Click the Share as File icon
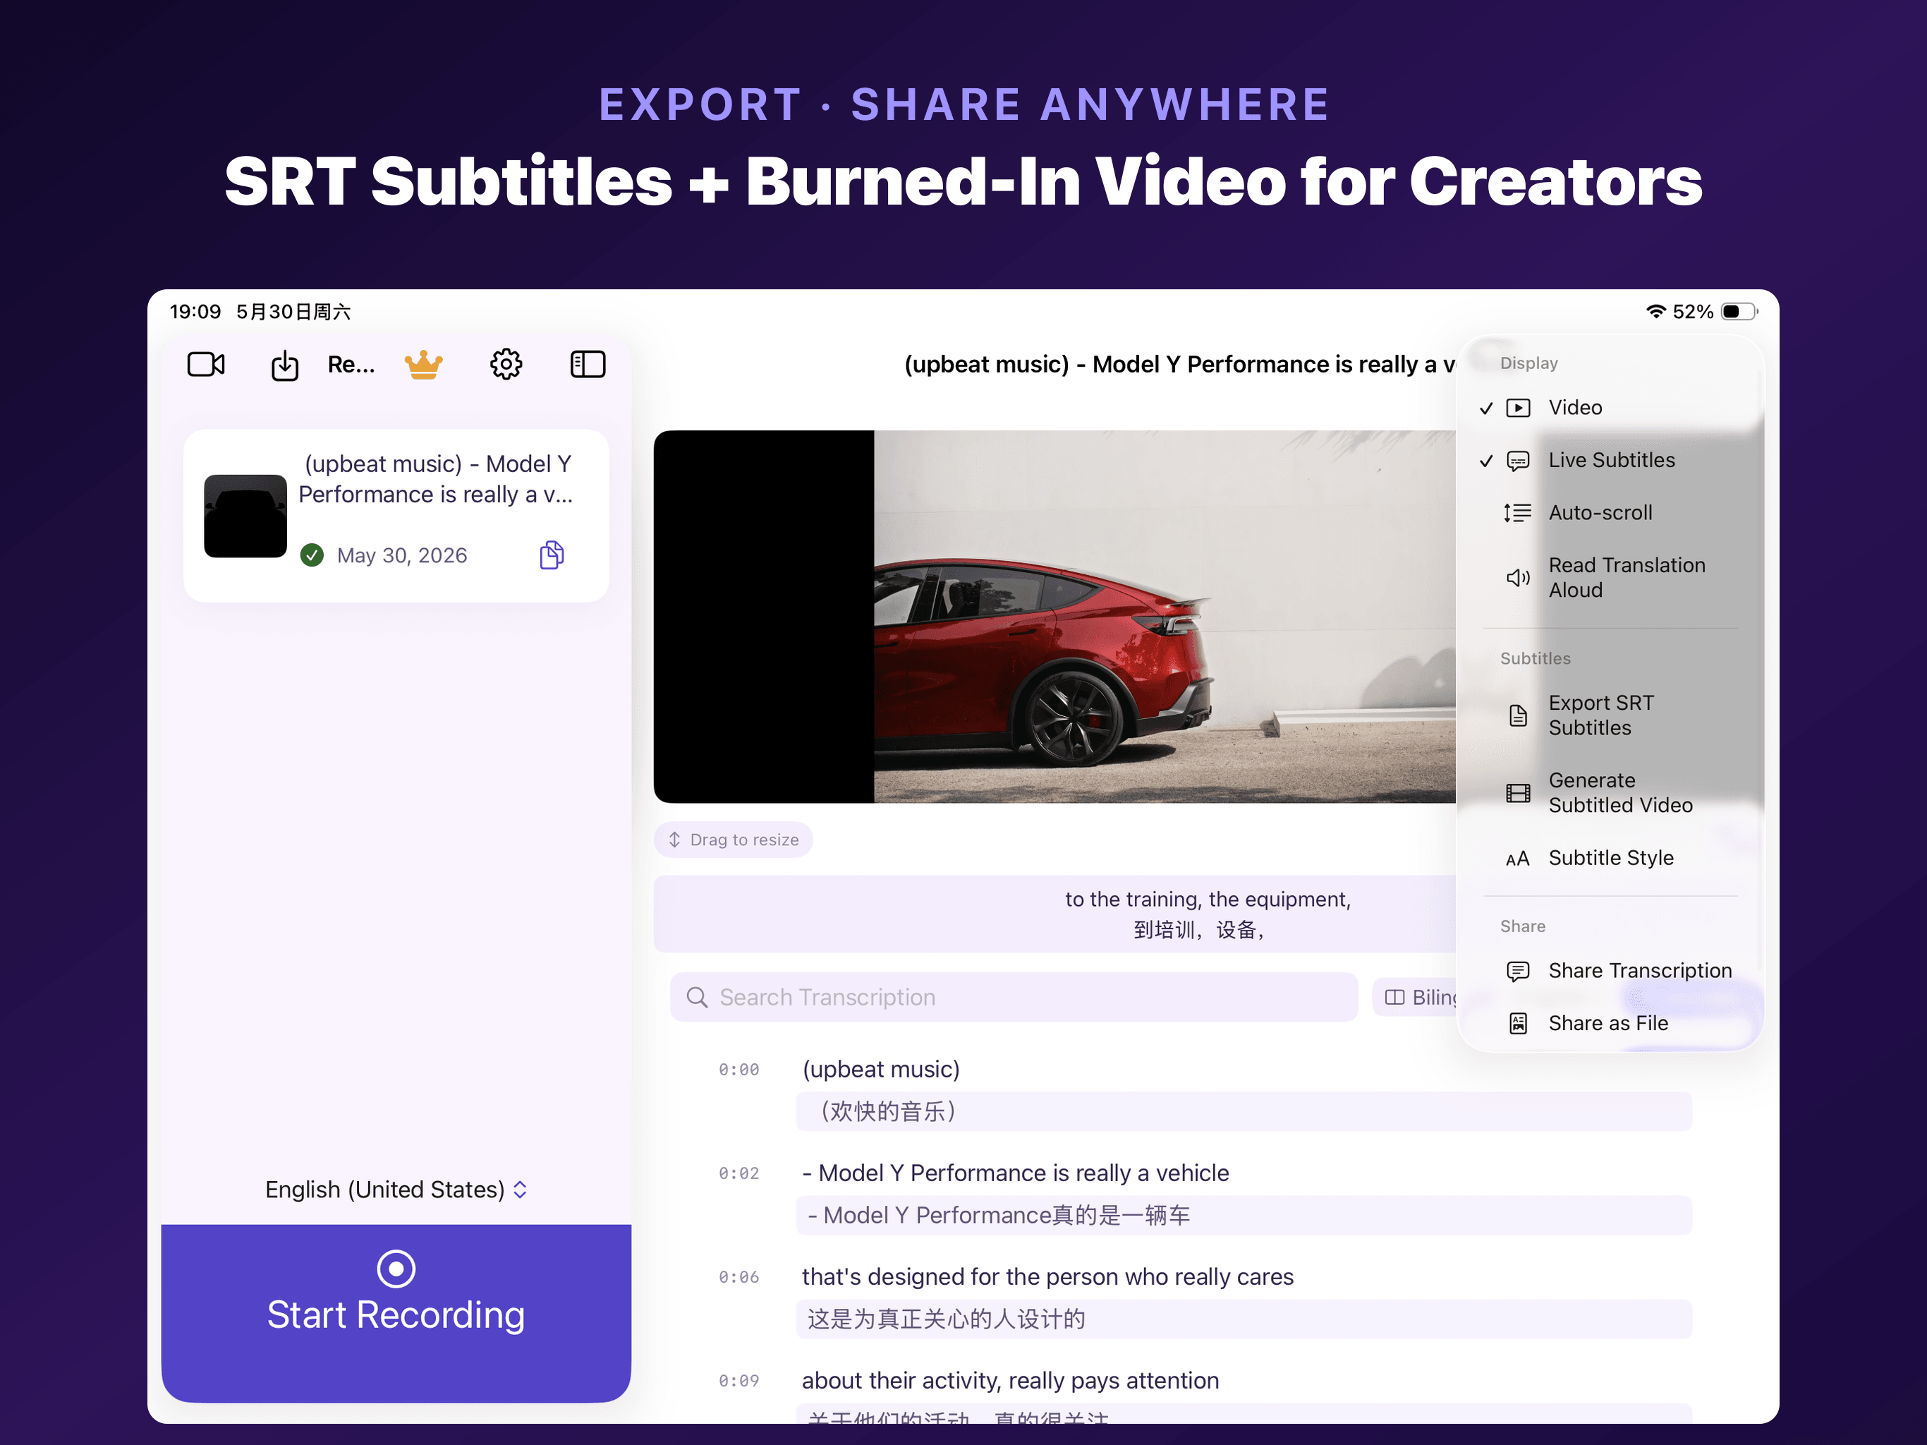The image size is (1927, 1445). [x=1519, y=1023]
